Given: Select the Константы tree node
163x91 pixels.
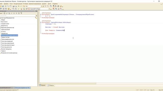Looking at the screenshot, I should click(4, 22).
